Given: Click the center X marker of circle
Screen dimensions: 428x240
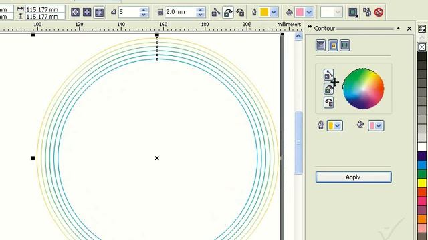Looking at the screenshot, I should (157, 158).
